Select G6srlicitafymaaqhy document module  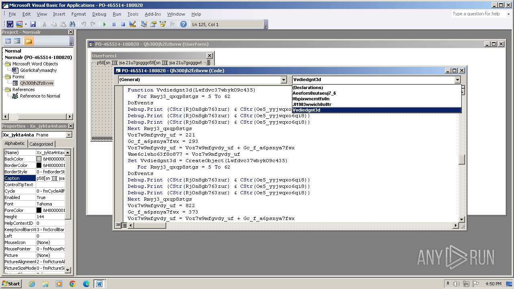pyautogui.click(x=39, y=70)
